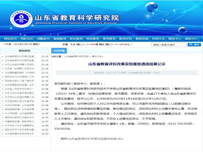Click the search keyword input field
203x152 pixels.
click(168, 45)
